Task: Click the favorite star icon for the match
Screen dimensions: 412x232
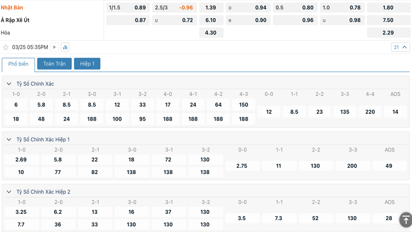Action: click(x=6, y=47)
